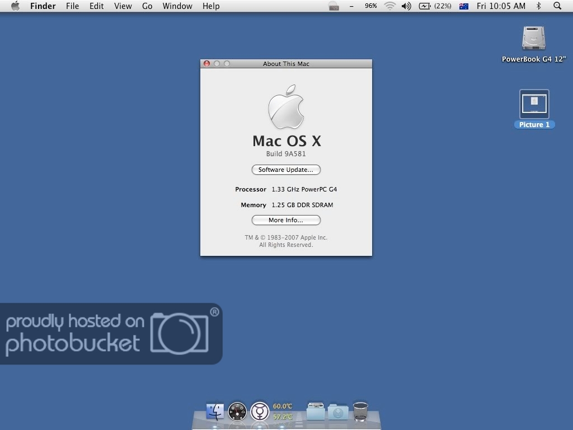Open the Australian flag input menu
Image resolution: width=573 pixels, height=430 pixels.
[x=464, y=6]
